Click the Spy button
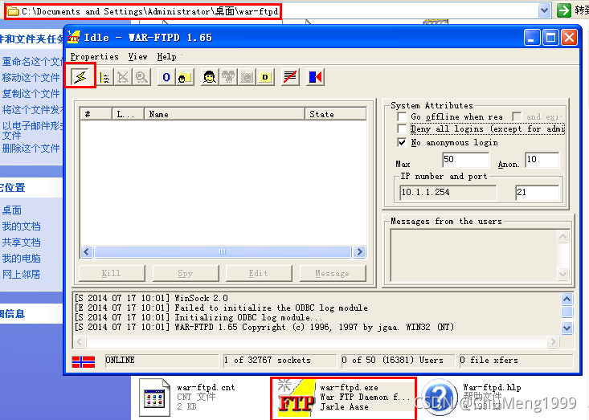Screen dimensions: 589x420 185,273
